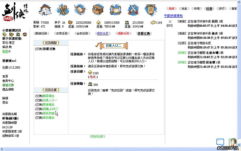Image resolution: width=241 pixels, height=151 pixels.
Task: Switch to 合成任務 tab
Action: (82, 33)
